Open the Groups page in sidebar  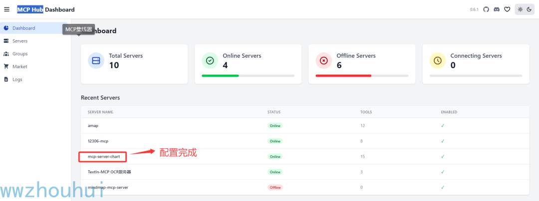20,54
